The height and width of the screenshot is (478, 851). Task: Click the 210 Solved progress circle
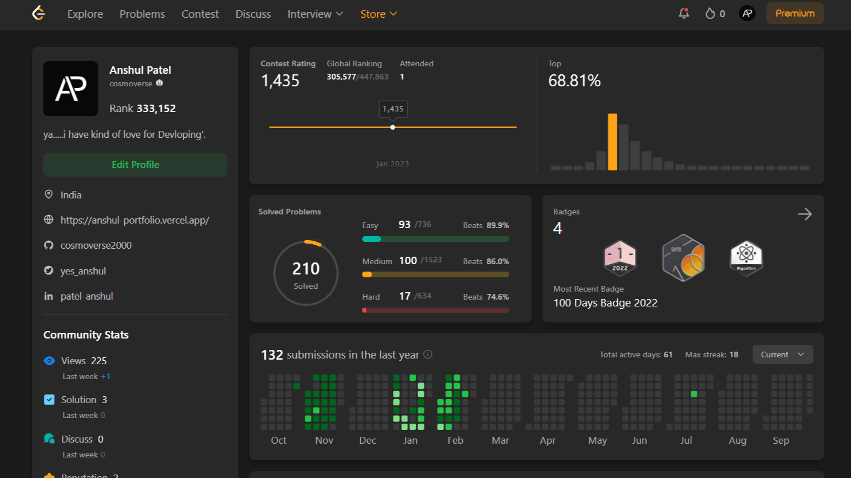coord(306,273)
